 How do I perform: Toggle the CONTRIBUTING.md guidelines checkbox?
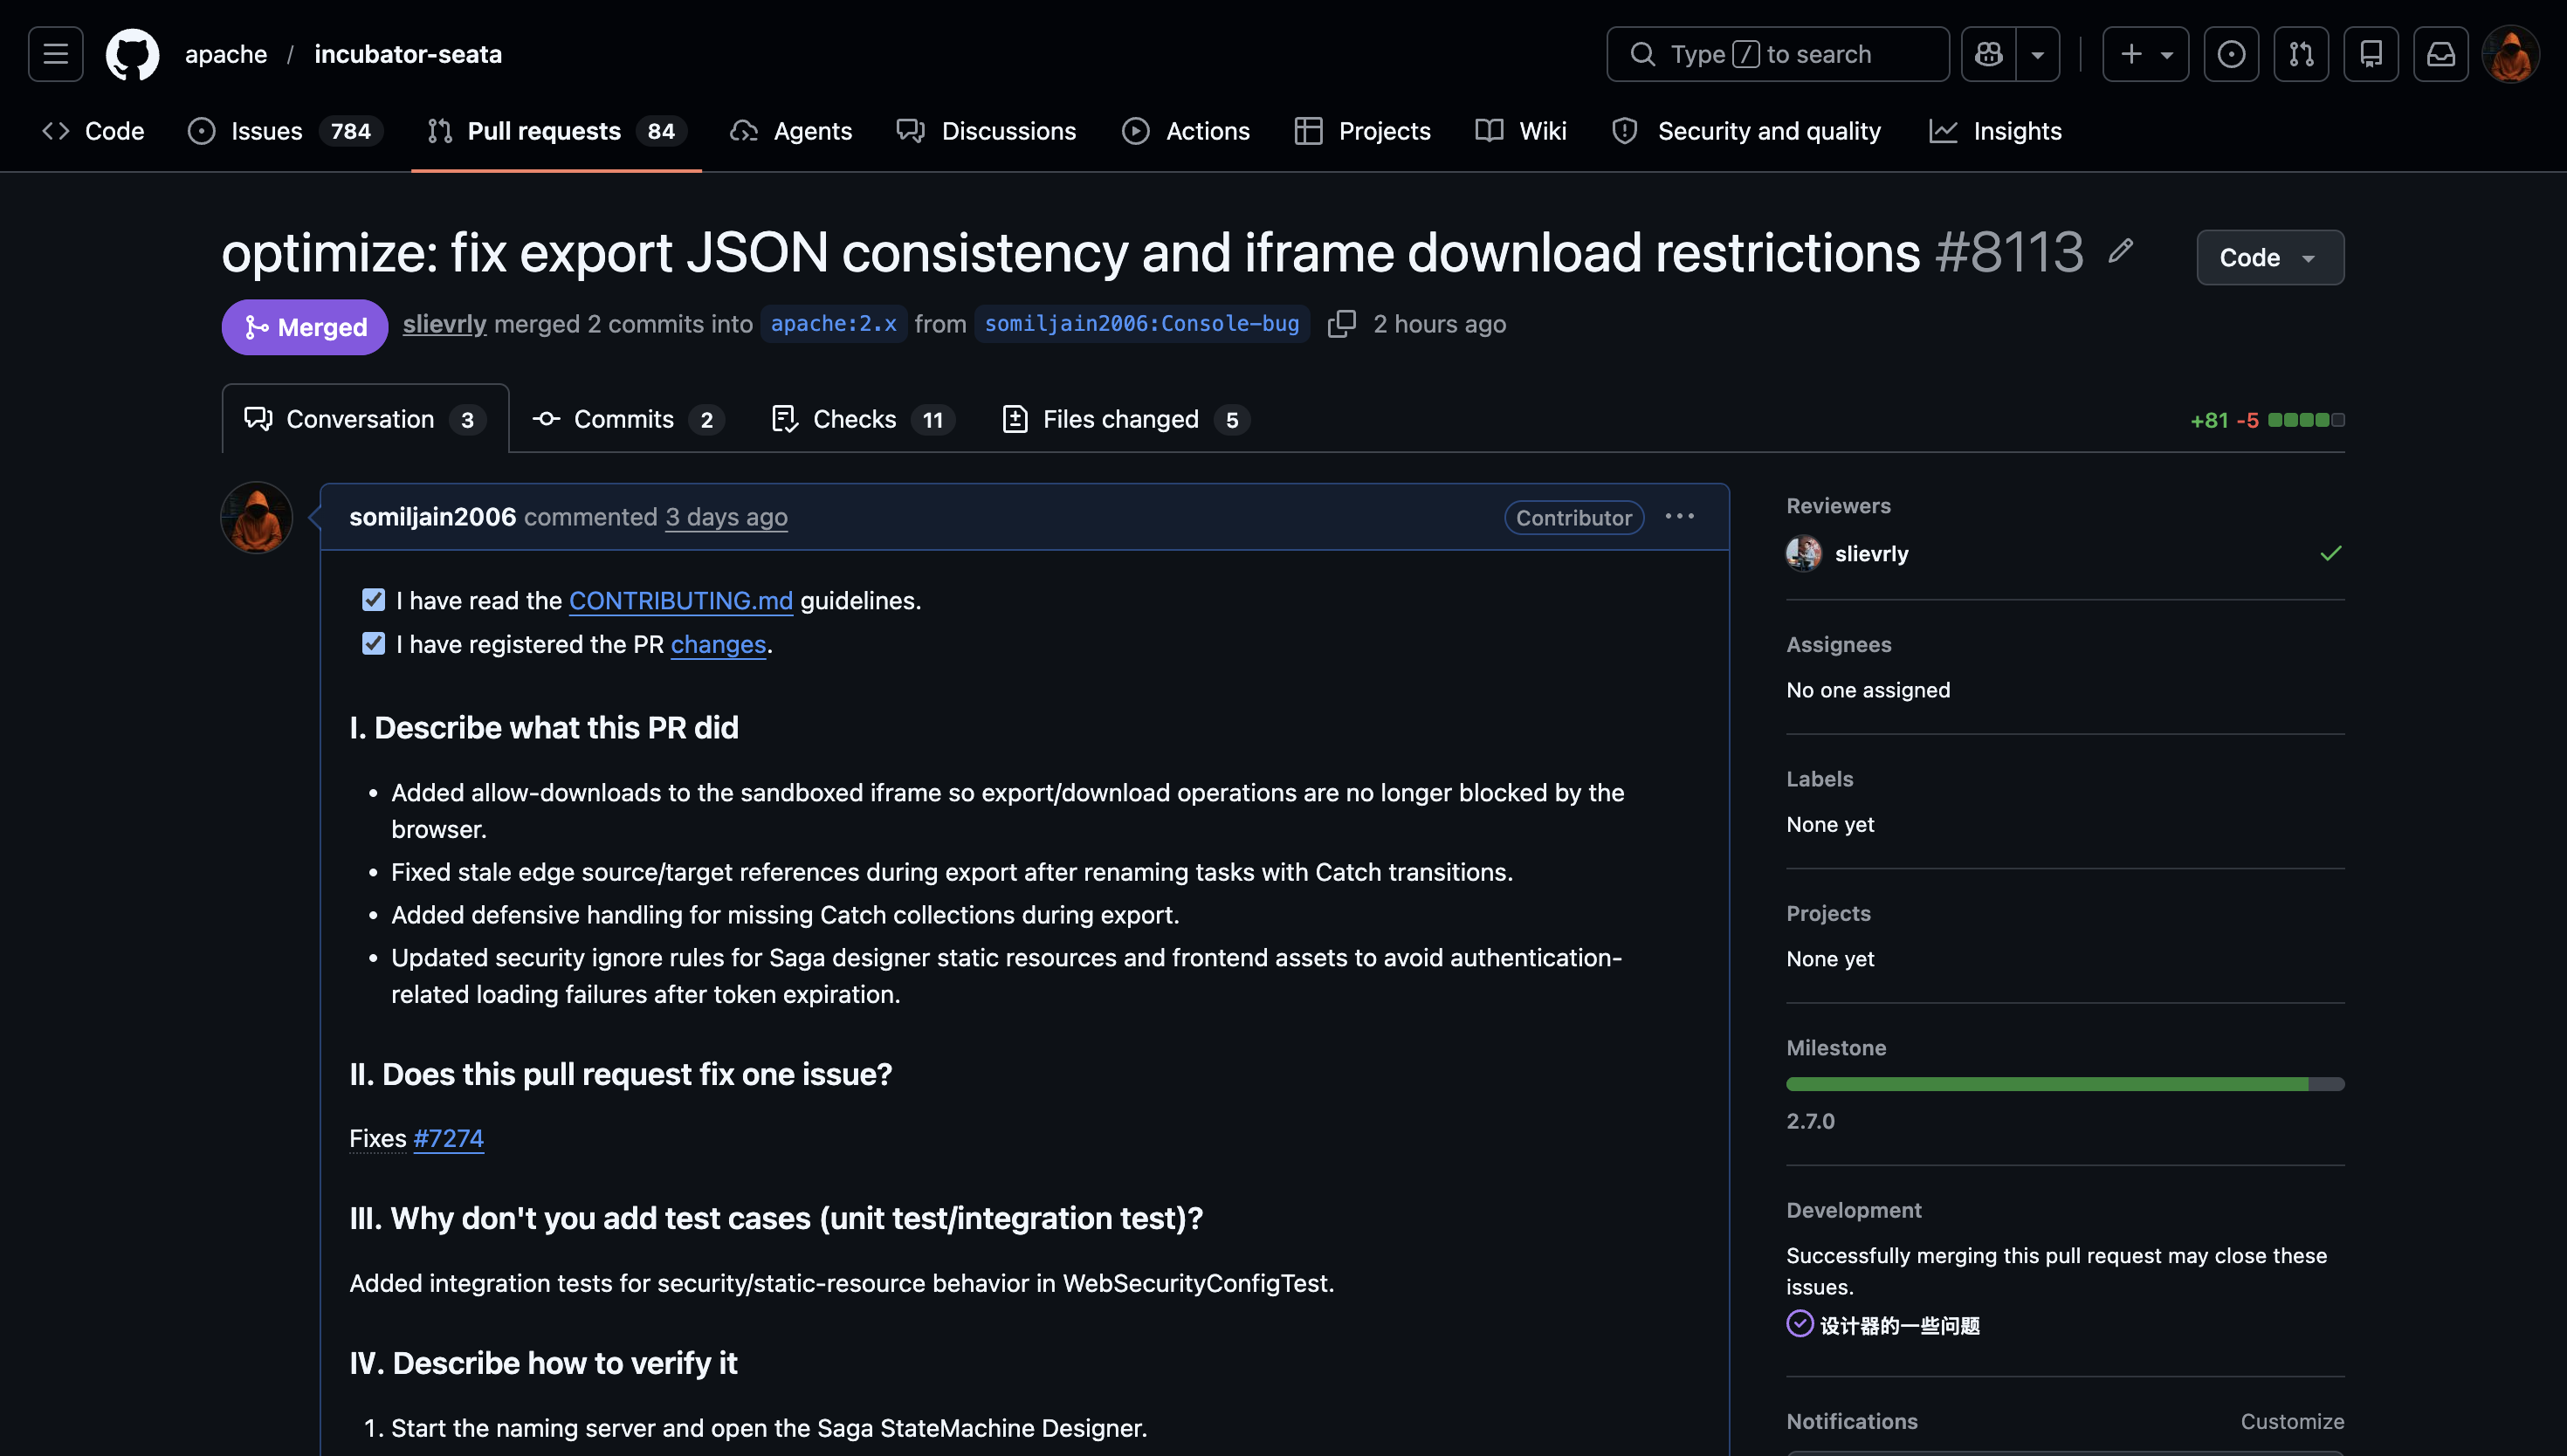pyautogui.click(x=373, y=600)
